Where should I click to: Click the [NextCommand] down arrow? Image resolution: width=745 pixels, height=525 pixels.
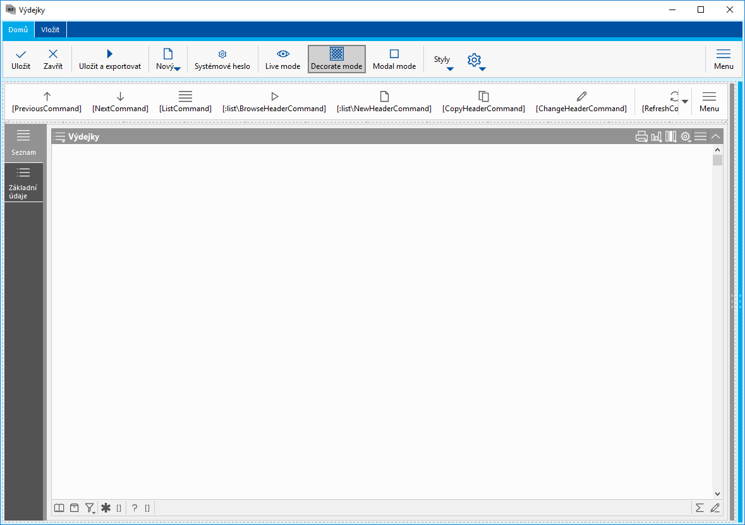pos(120,97)
